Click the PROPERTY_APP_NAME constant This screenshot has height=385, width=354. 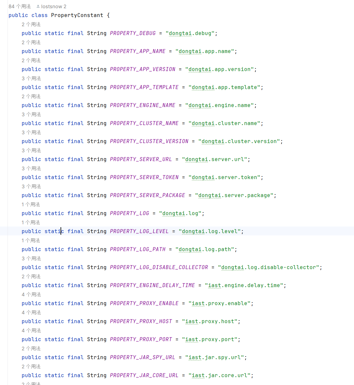(x=137, y=51)
